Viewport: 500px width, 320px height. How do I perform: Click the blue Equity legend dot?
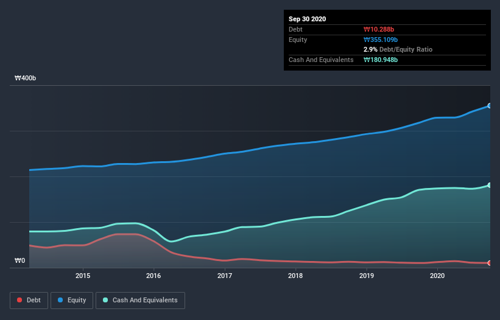tap(60, 300)
